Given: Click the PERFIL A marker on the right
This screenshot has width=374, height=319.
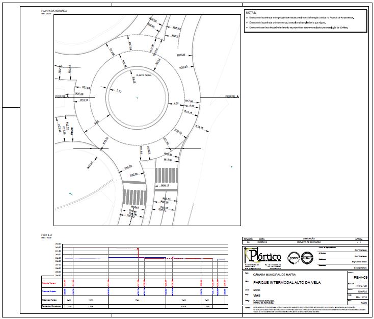Looking at the screenshot, I should coord(232,96).
